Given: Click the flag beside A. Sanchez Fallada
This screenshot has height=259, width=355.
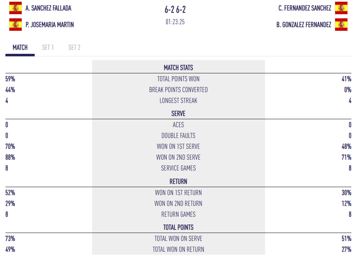Looking at the screenshot, I should click(16, 8).
